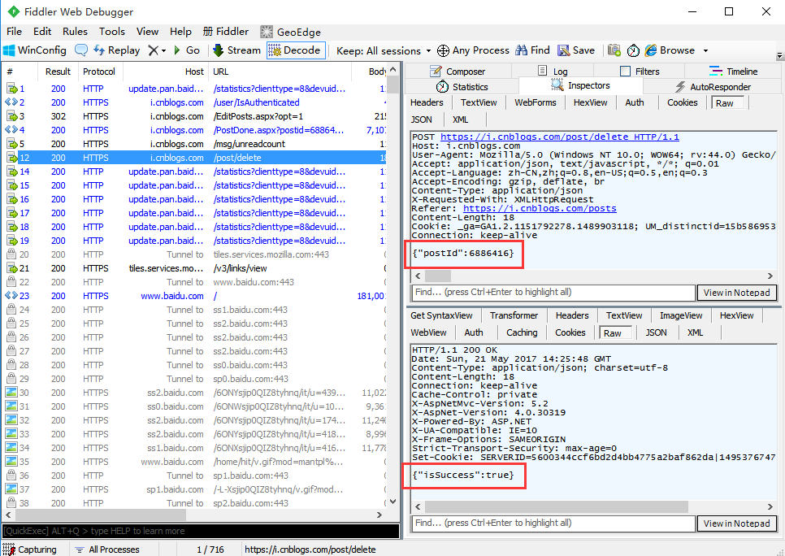Open the File menu

(x=14, y=32)
